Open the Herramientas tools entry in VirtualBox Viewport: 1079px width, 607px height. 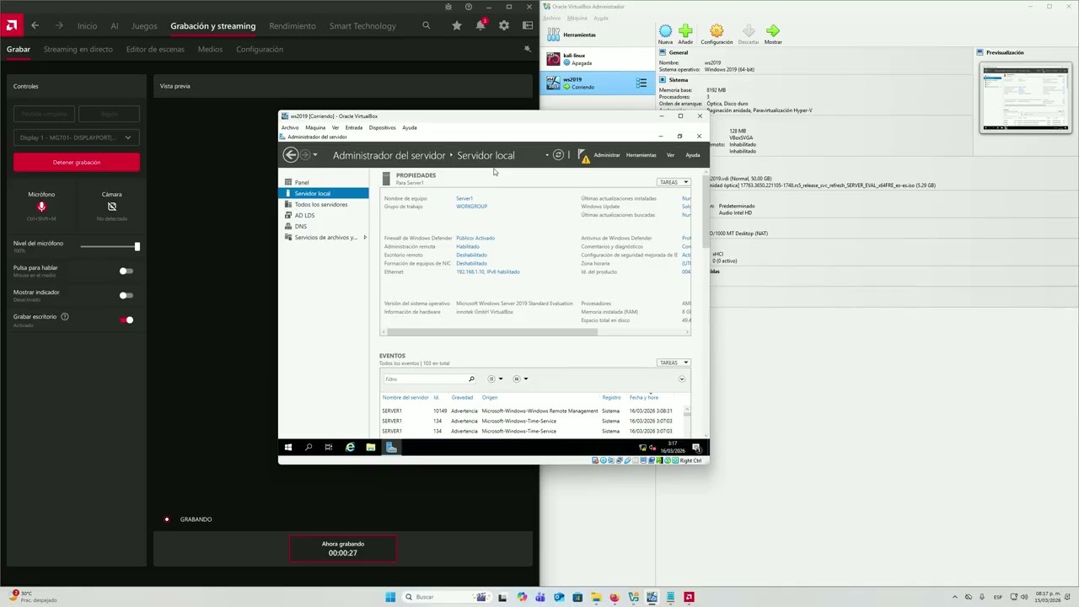click(598, 35)
